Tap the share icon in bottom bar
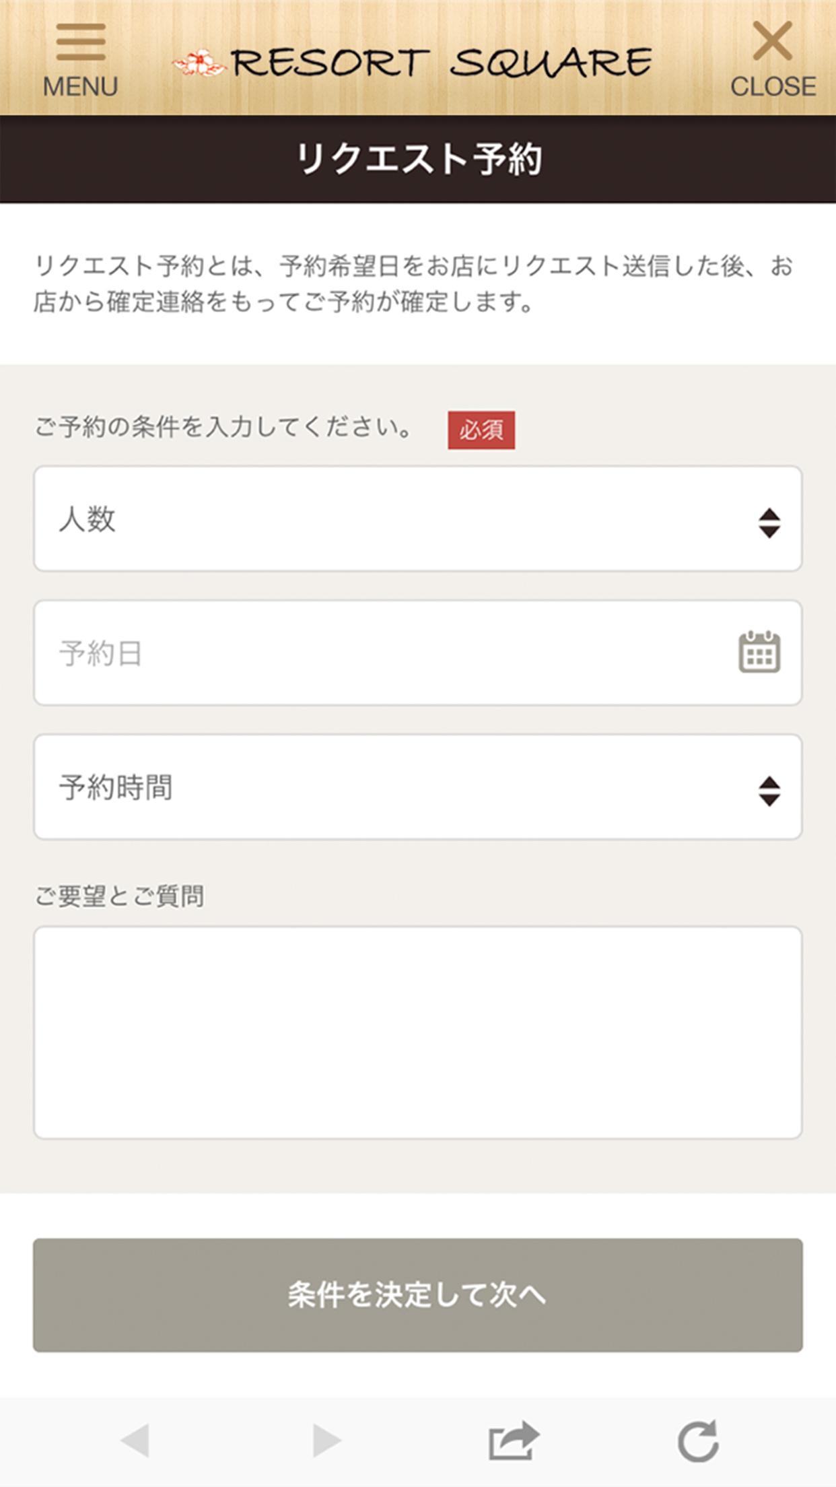 coord(513,1441)
